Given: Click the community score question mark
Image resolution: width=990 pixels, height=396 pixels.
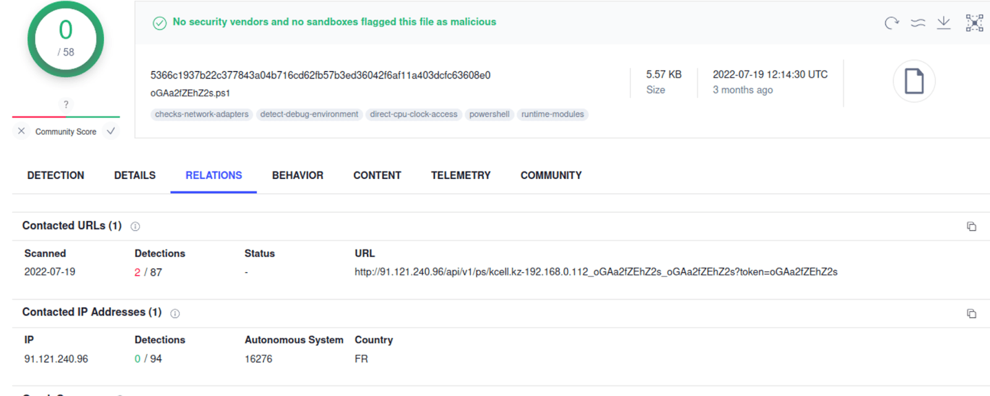Looking at the screenshot, I should [66, 105].
